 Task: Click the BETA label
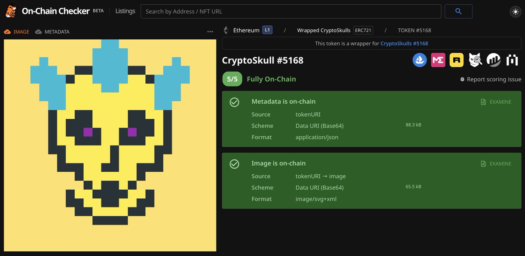98,11
